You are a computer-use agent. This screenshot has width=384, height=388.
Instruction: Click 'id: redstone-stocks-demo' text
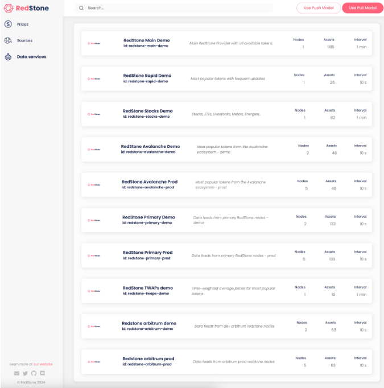(146, 117)
